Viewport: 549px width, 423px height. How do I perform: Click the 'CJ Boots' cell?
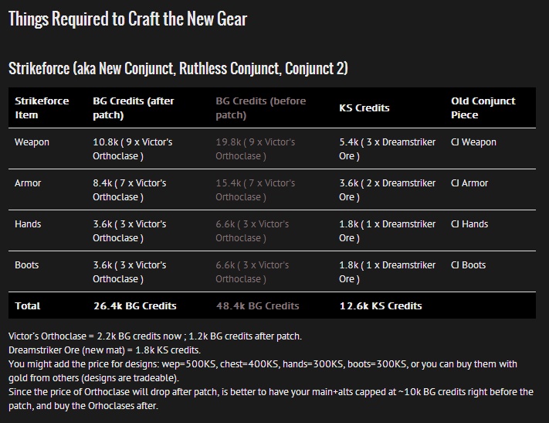[468, 265]
